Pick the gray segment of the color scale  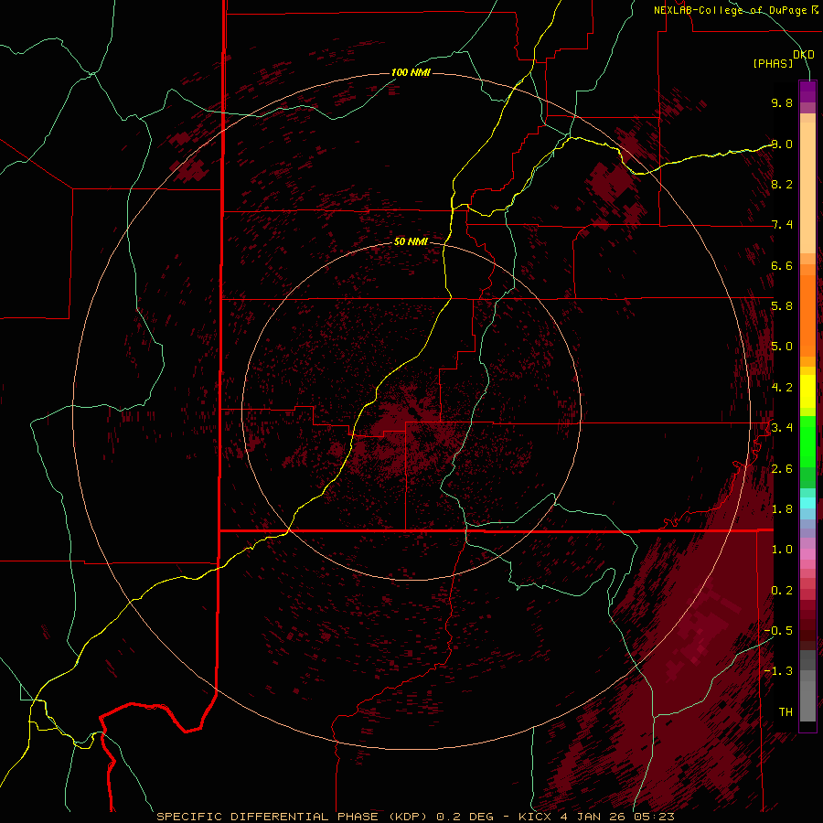coord(807,700)
